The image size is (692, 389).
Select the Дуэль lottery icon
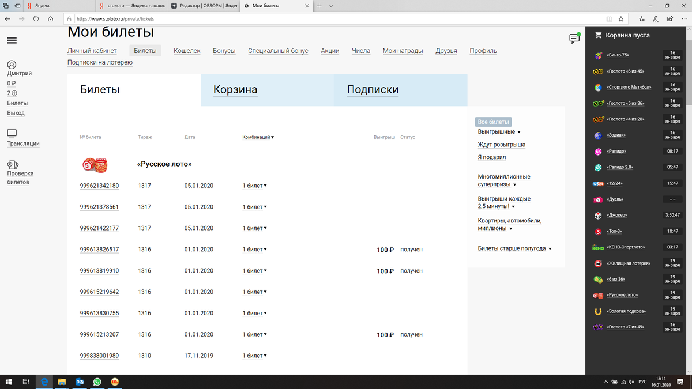pos(598,199)
